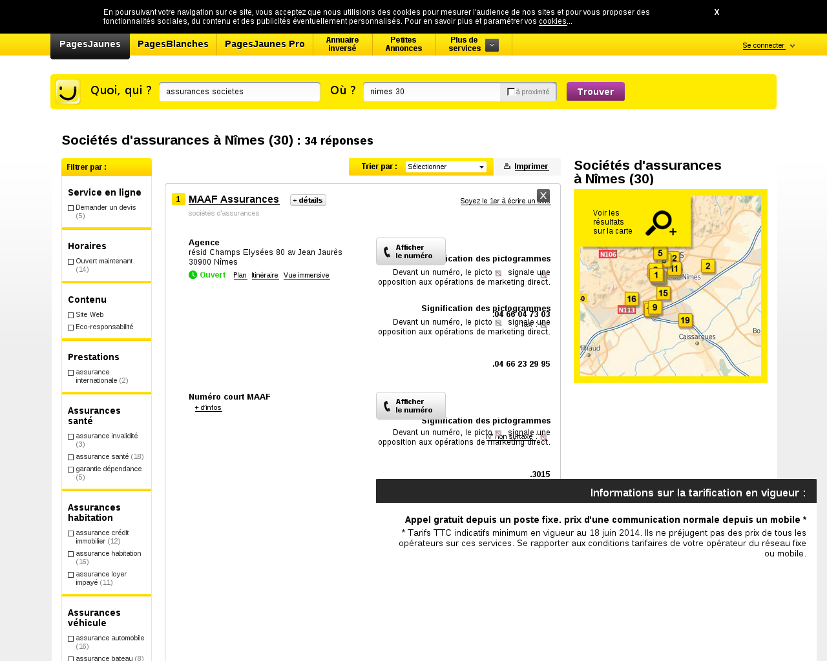This screenshot has height=661, width=827.
Task: Open the Plan link for MAAF
Action: point(240,276)
